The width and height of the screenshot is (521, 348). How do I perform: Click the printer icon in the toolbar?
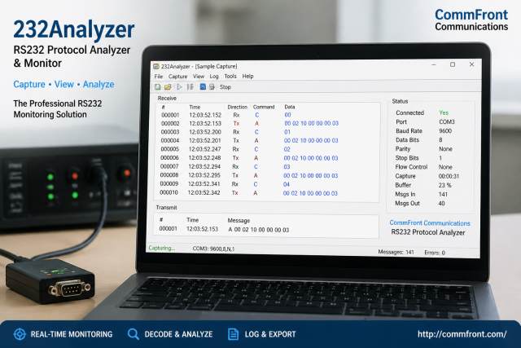pyautogui.click(x=212, y=87)
